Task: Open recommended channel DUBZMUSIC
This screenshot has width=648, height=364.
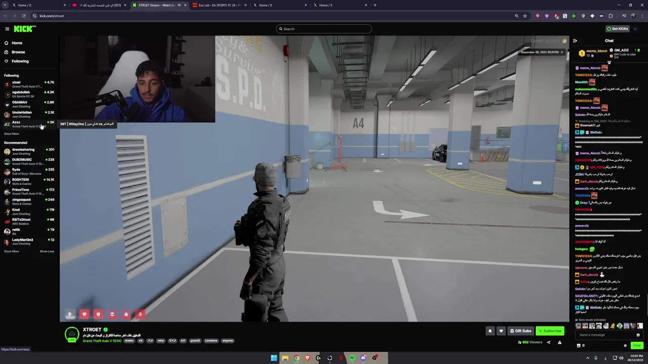Action: point(29,161)
